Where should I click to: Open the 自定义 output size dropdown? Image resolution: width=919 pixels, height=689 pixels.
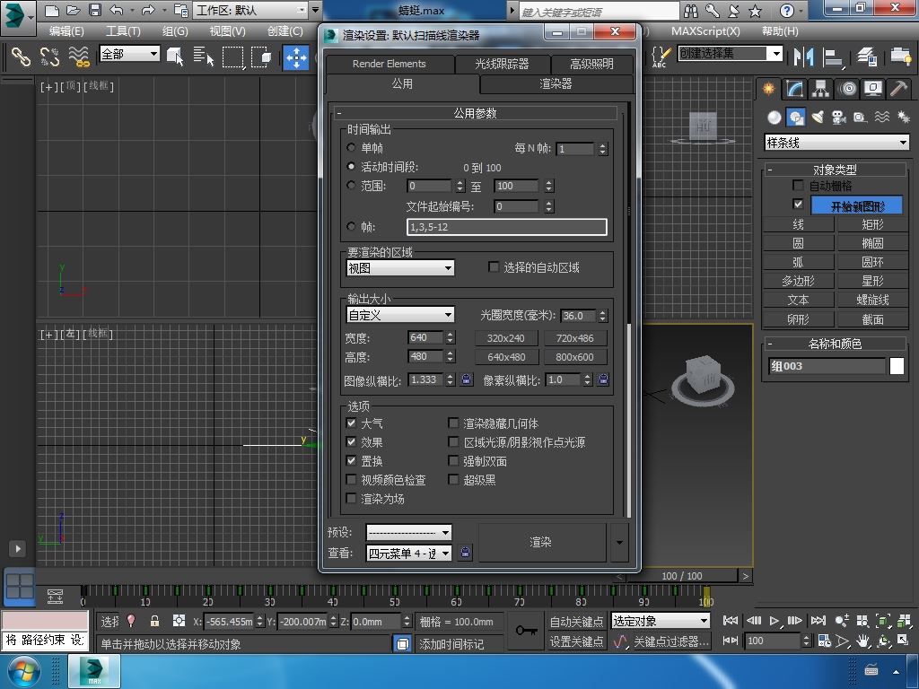(x=400, y=315)
